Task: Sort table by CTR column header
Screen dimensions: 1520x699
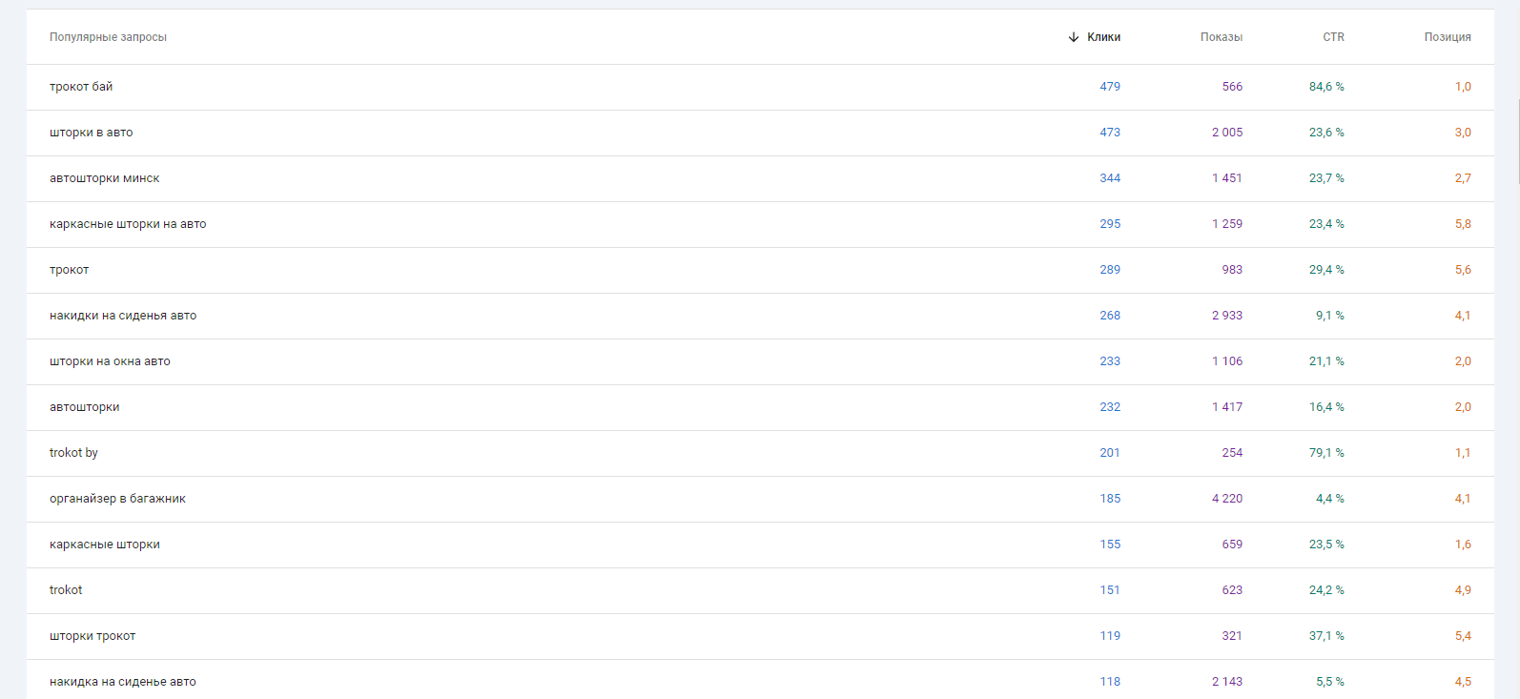Action: point(1333,37)
